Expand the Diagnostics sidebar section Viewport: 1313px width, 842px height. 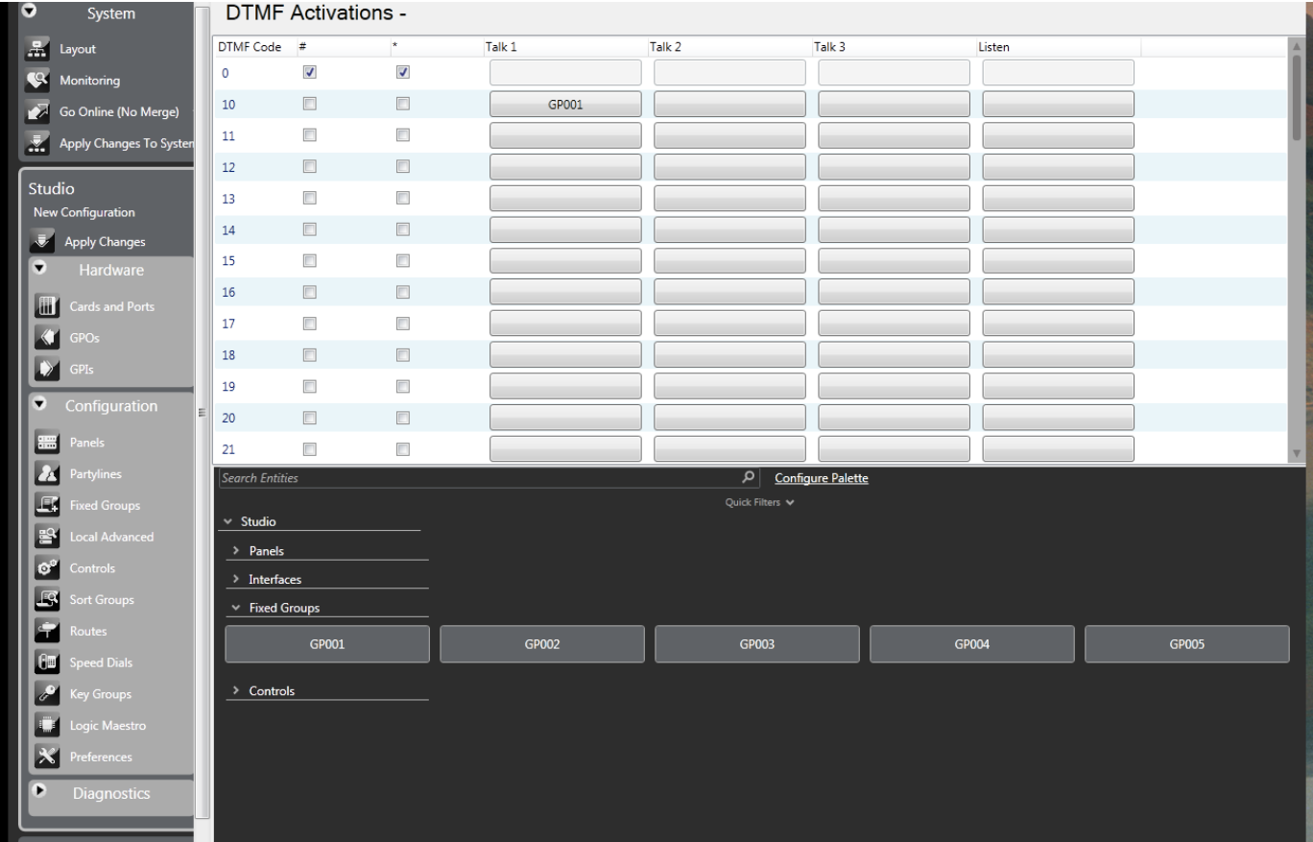pos(41,793)
